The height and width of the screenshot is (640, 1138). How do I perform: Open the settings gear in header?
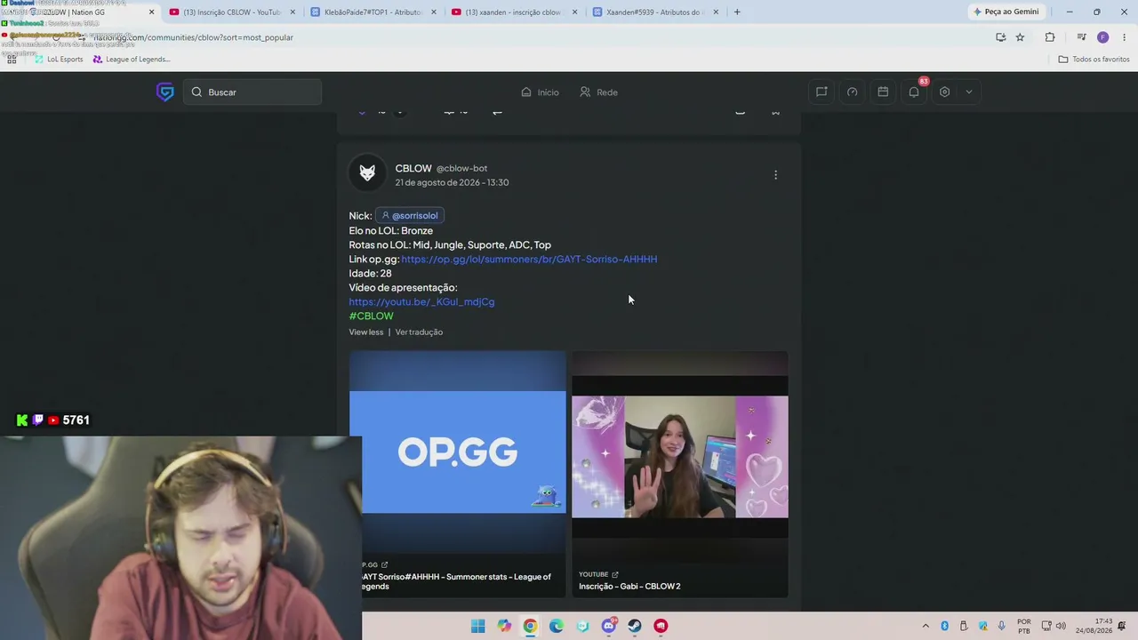944,92
